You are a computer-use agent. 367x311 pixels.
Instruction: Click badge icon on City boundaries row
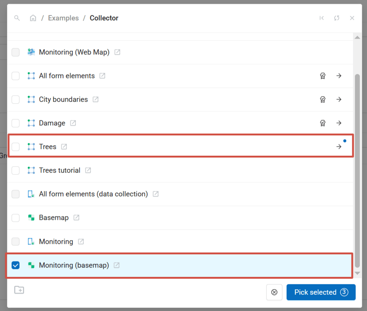tap(322, 99)
